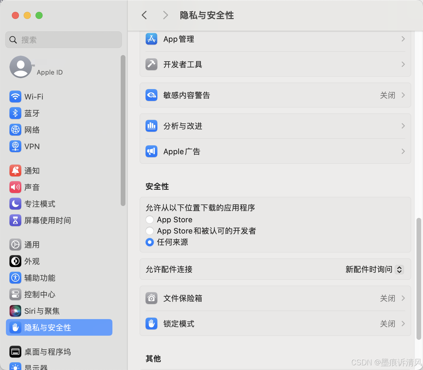The image size is (423, 370).
Task: Click 锁定模式 关闭 status text
Action: [388, 324]
